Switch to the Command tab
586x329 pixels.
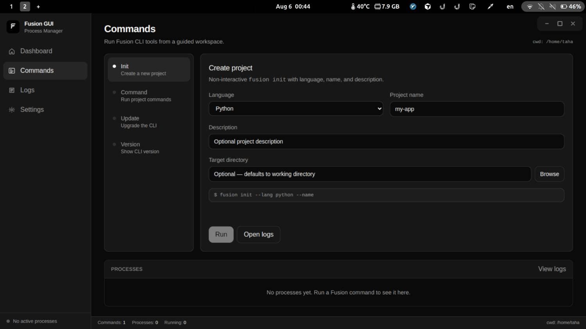(x=149, y=96)
